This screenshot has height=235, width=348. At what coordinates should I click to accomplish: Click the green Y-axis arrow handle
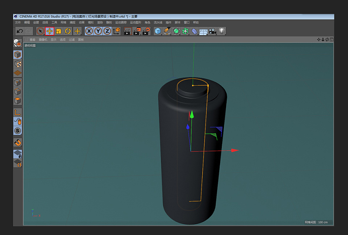tap(192, 114)
